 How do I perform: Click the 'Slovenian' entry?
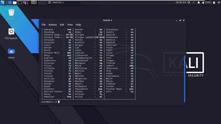click(112, 29)
